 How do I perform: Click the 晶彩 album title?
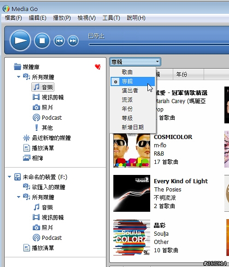click(159, 225)
